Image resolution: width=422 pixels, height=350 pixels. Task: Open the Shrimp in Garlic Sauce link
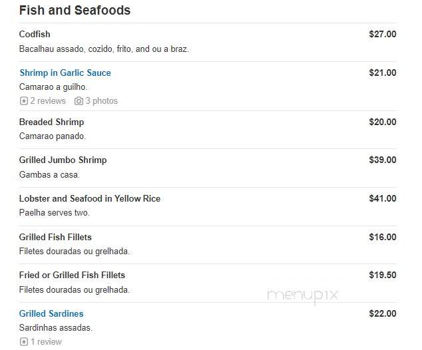pyautogui.click(x=65, y=73)
